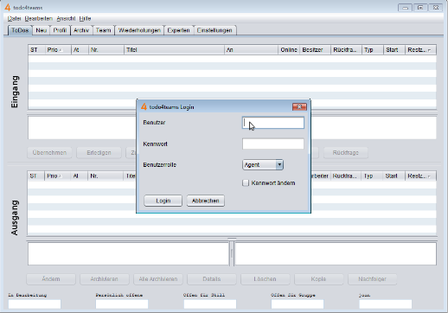Image resolution: width=448 pixels, height=313 pixels.
Task: Open the Hilfe menu
Action: (x=85, y=18)
